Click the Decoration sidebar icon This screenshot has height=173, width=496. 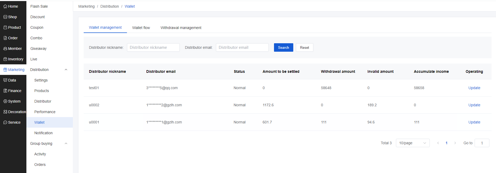5,112
